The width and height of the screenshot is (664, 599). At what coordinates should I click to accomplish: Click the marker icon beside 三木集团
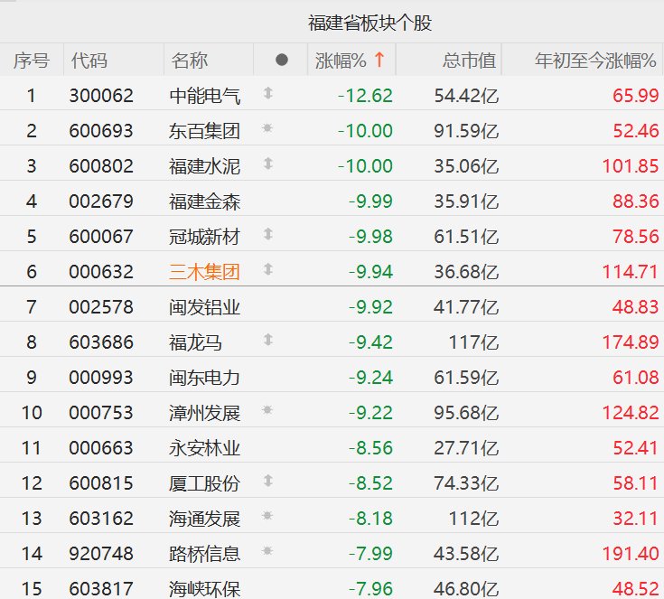pos(267,270)
